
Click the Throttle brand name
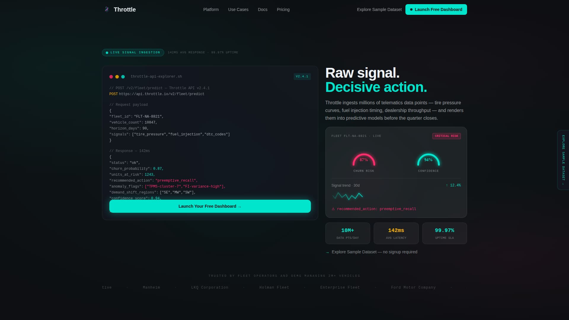click(125, 9)
